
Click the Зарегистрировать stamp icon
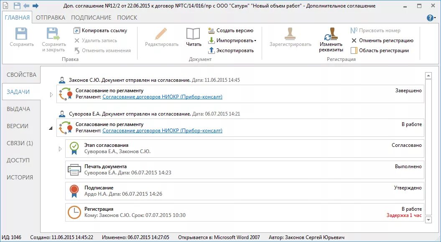290,34
